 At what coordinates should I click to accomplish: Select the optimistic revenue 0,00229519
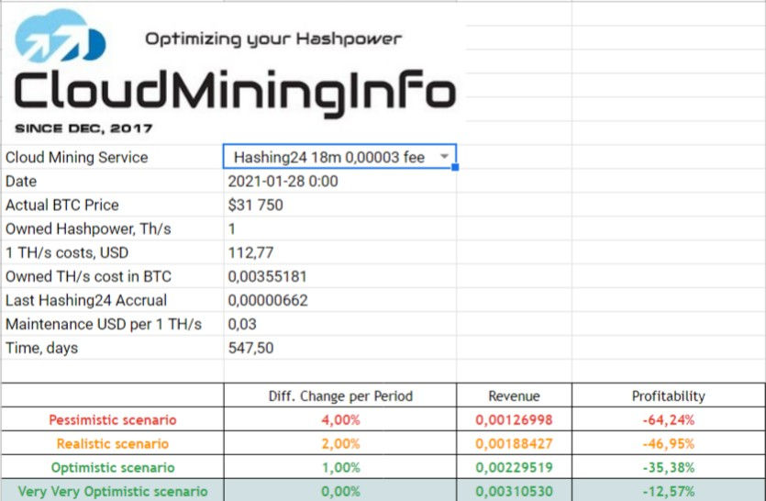point(514,468)
